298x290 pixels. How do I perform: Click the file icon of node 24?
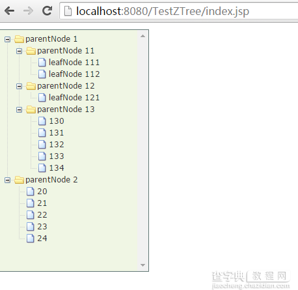31,239
